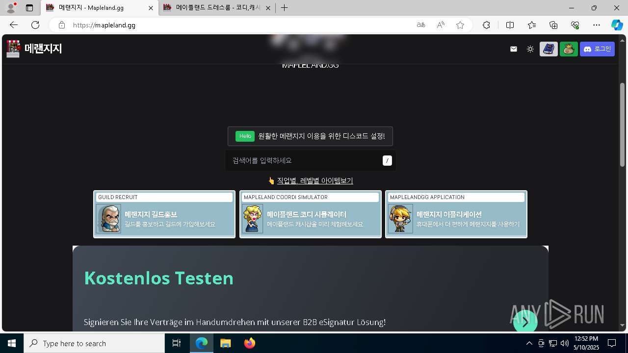Click the scrollbar down arrow
This screenshot has height=353, width=628.
[623, 326]
